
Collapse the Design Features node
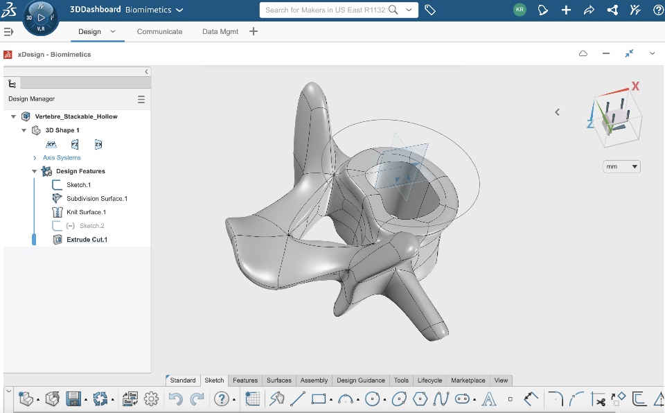(35, 171)
